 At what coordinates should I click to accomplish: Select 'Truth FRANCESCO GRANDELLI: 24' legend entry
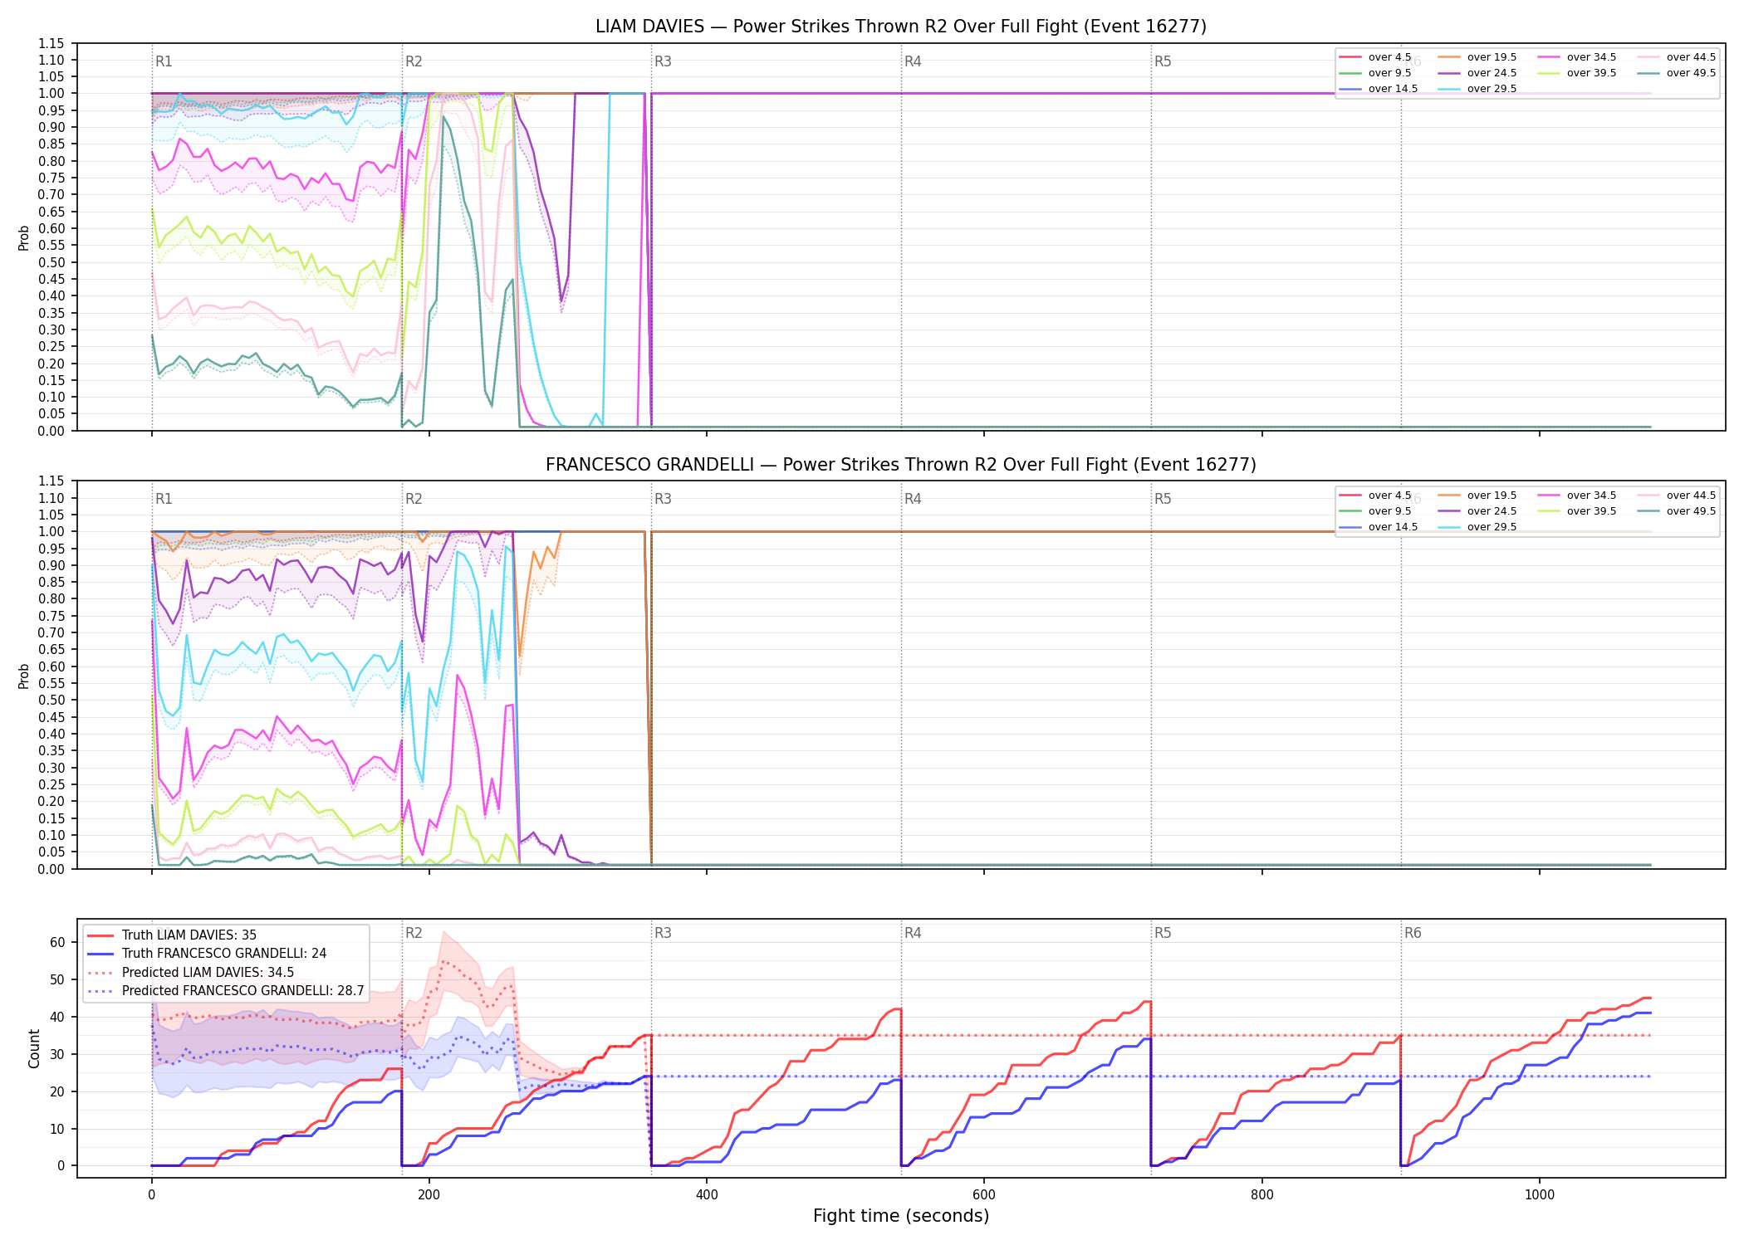click(207, 954)
